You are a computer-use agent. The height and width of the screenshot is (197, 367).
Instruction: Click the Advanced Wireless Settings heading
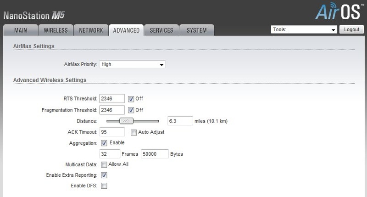pos(50,80)
